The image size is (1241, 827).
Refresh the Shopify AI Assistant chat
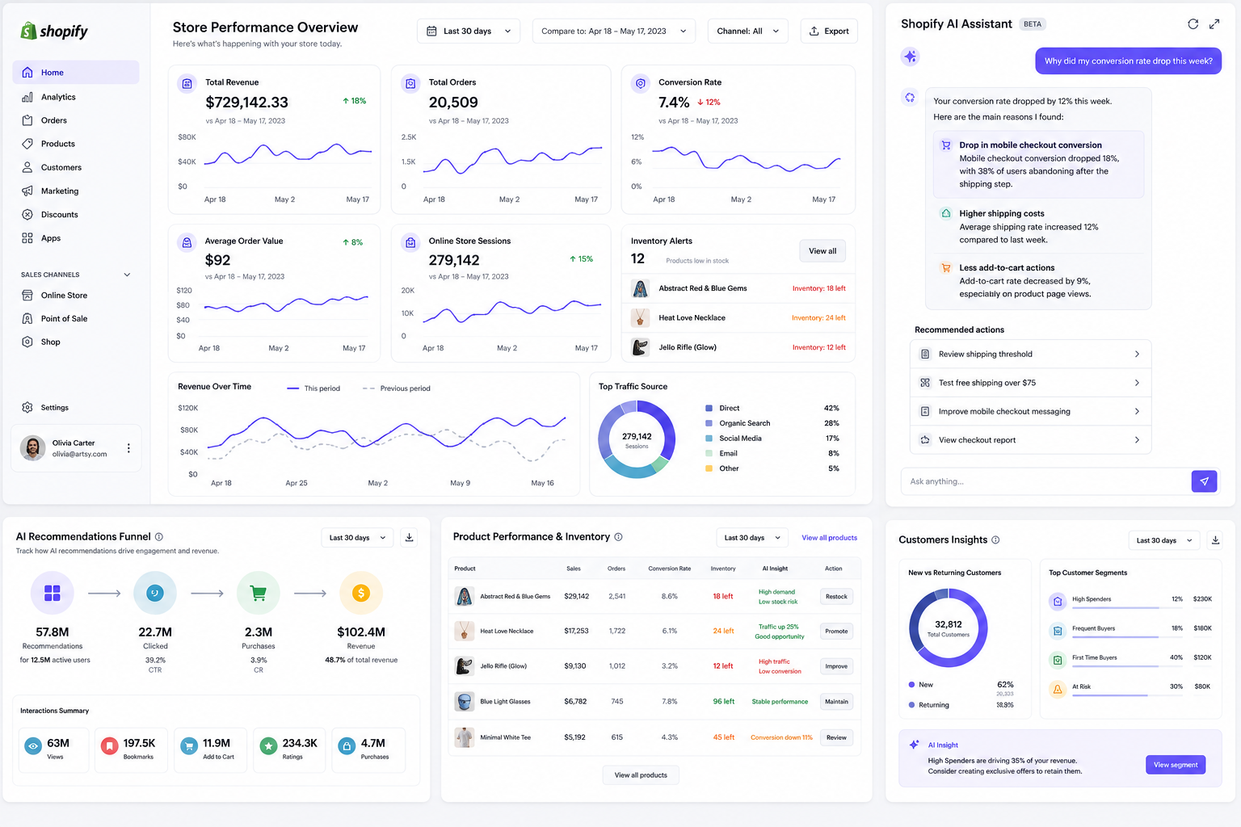click(1193, 24)
